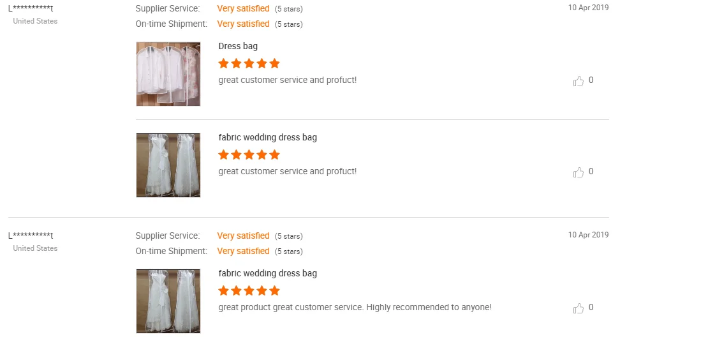Click second review's Supplier Service 'Very satisfied' rating
Screen dimensions: 708x337
(x=243, y=236)
